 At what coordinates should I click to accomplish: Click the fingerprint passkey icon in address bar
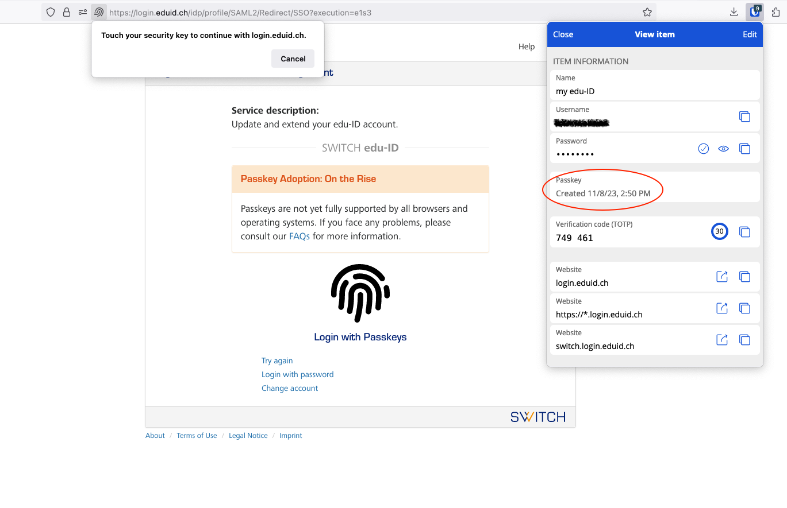pos(99,12)
